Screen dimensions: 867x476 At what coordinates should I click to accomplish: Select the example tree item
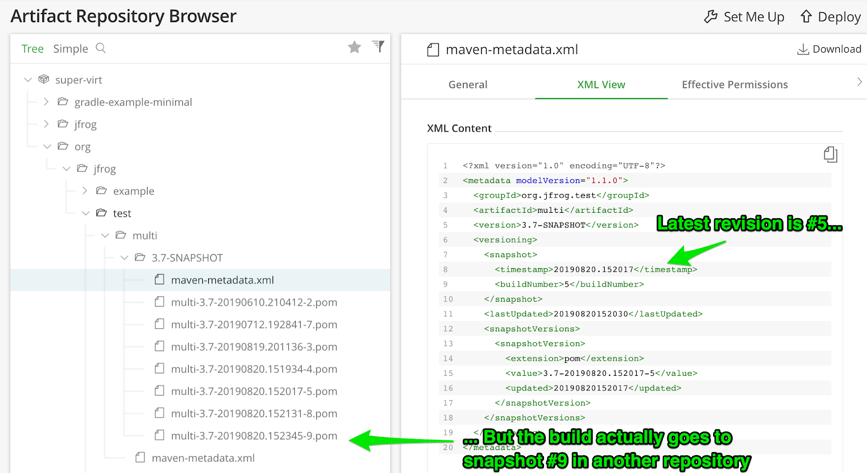coord(134,191)
